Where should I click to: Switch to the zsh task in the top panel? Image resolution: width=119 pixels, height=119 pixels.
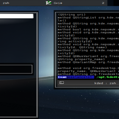click(6, 3)
